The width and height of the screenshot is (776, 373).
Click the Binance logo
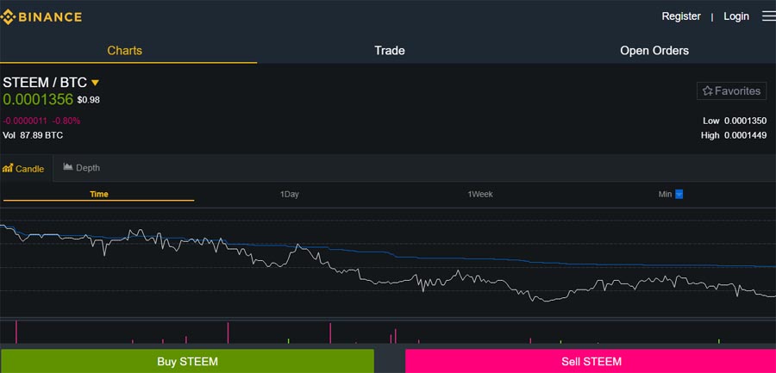pyautogui.click(x=41, y=17)
